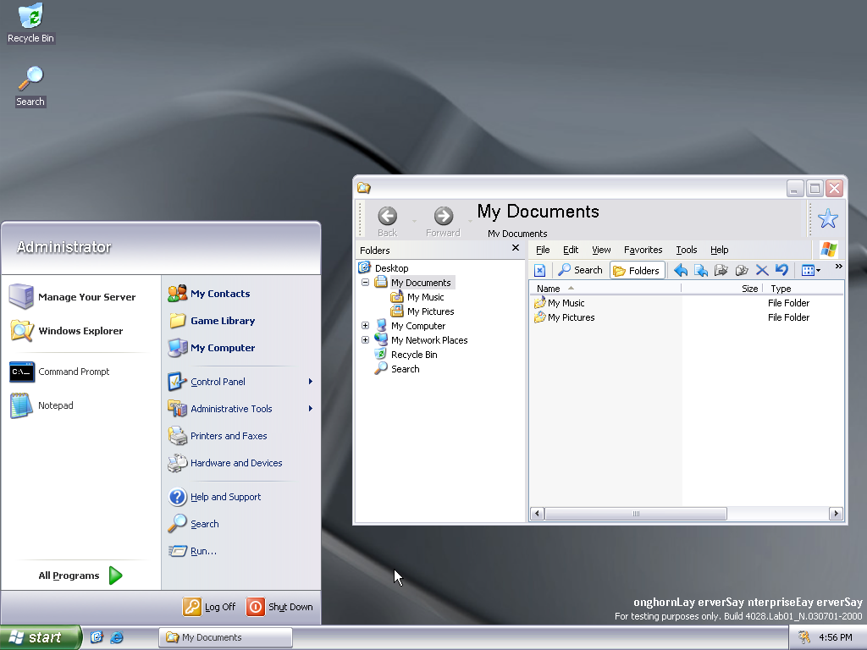Click Internet Explorer quick launch icon
867x650 pixels.
(x=117, y=637)
